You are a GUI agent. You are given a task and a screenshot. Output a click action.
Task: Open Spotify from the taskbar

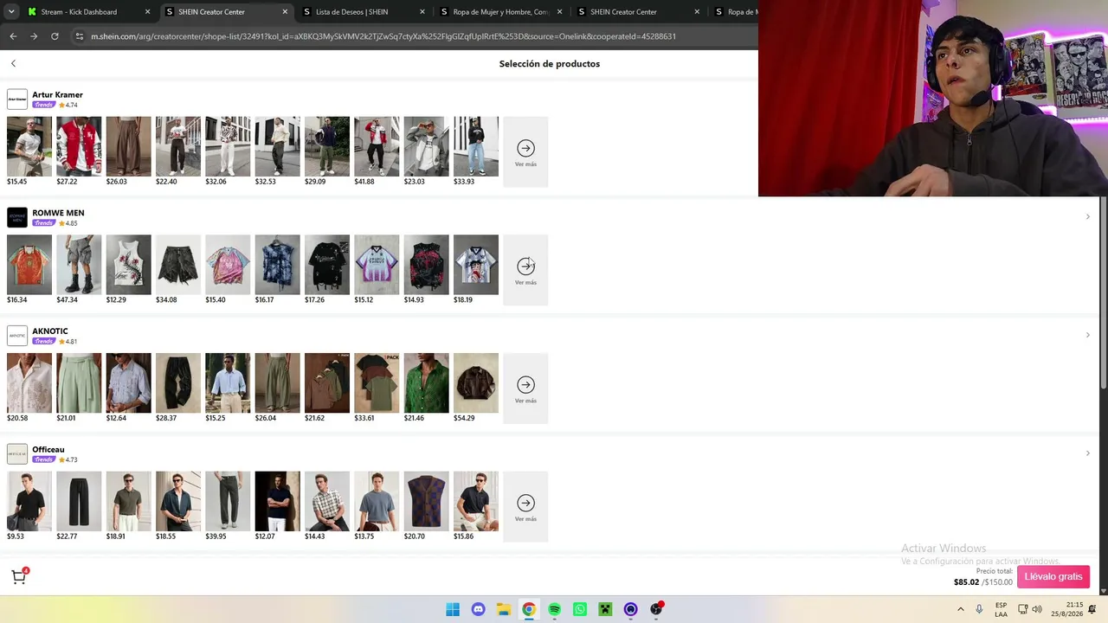pyautogui.click(x=555, y=609)
